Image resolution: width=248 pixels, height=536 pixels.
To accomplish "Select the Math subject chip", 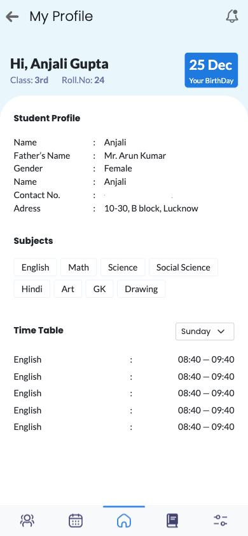I will tap(78, 267).
